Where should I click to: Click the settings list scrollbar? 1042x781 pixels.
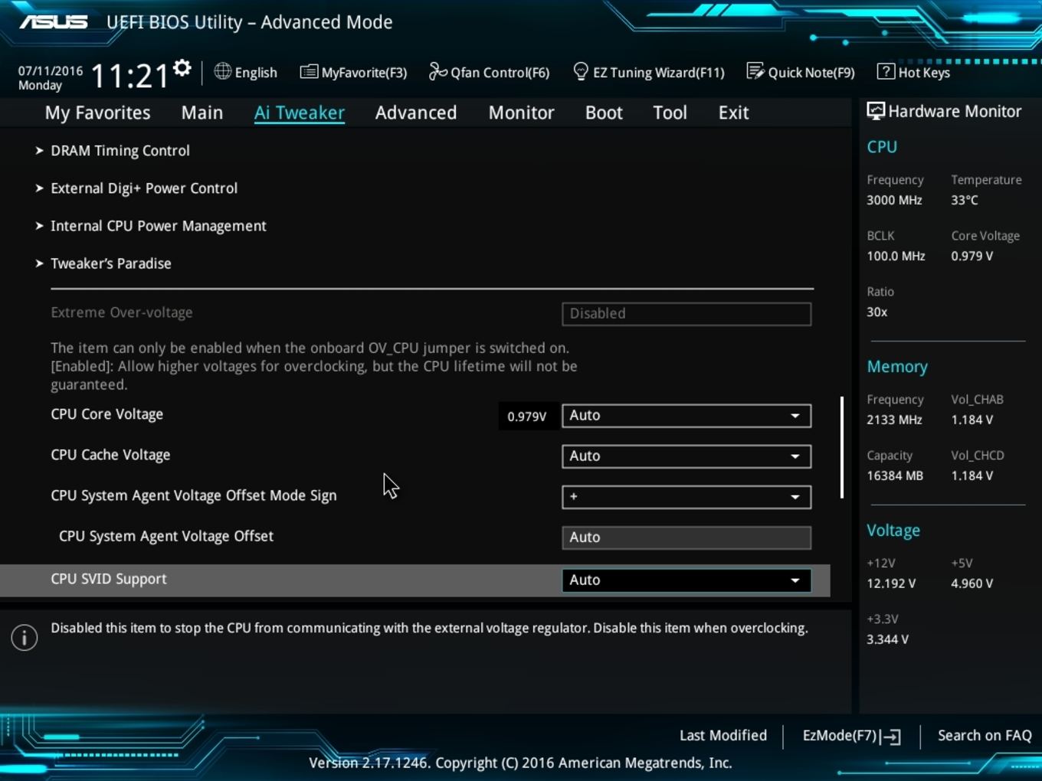(x=842, y=447)
